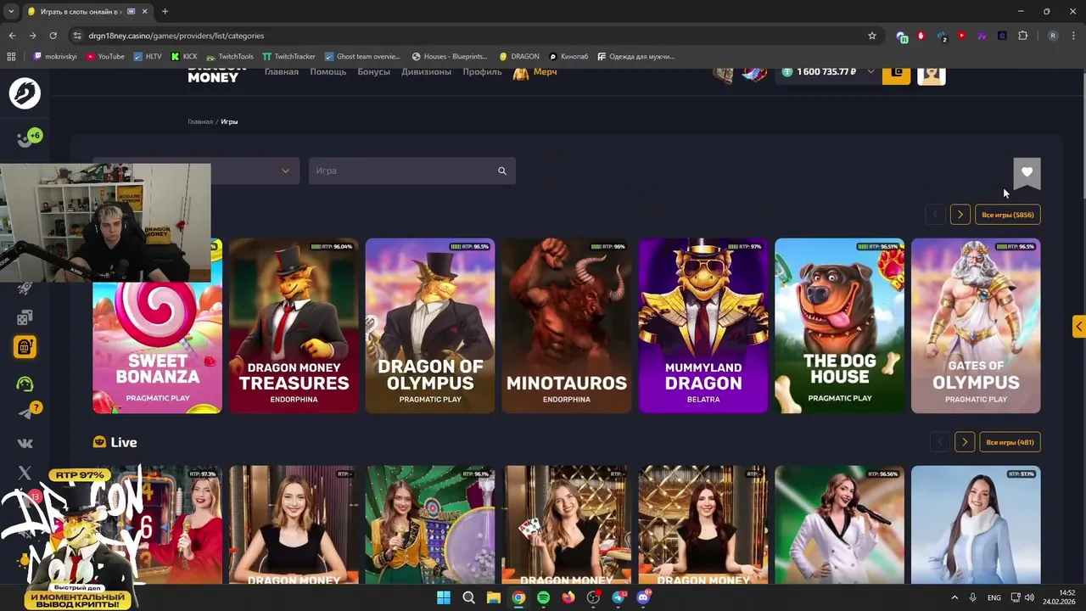1086x611 pixels.
Task: Go to next slots with right arrow
Action: tap(960, 215)
